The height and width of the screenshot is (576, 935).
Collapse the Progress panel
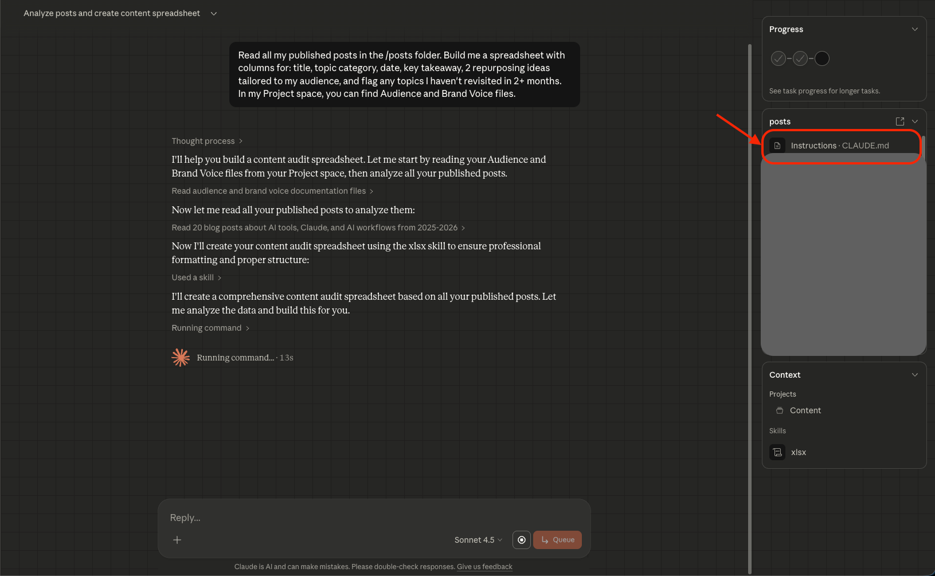click(x=915, y=29)
